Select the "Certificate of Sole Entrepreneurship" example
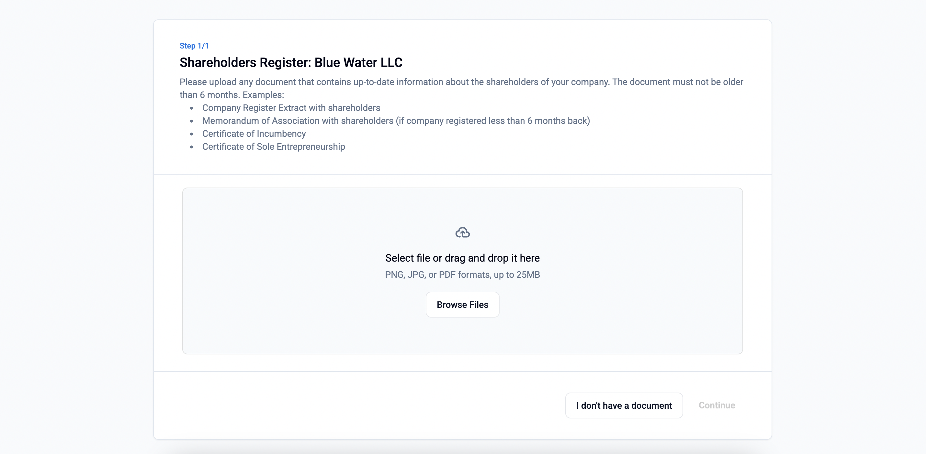 [274, 146]
